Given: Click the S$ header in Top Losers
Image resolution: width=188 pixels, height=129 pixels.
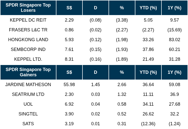Looking at the screenshot, I should (x=69, y=8).
